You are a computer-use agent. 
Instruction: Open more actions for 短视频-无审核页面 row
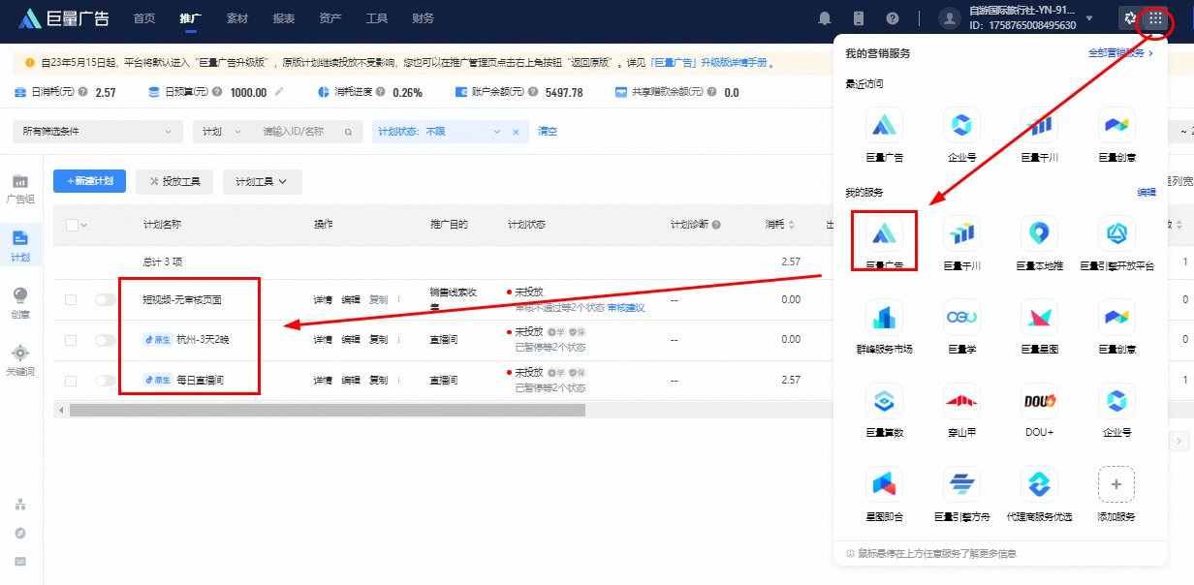(398, 299)
